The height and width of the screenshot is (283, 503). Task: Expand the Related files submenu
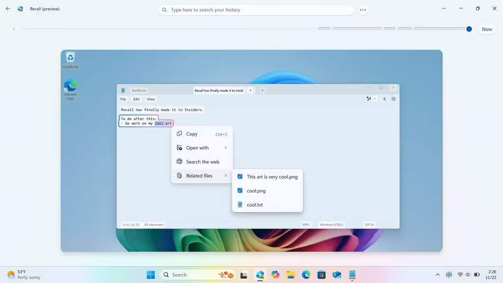click(x=202, y=176)
